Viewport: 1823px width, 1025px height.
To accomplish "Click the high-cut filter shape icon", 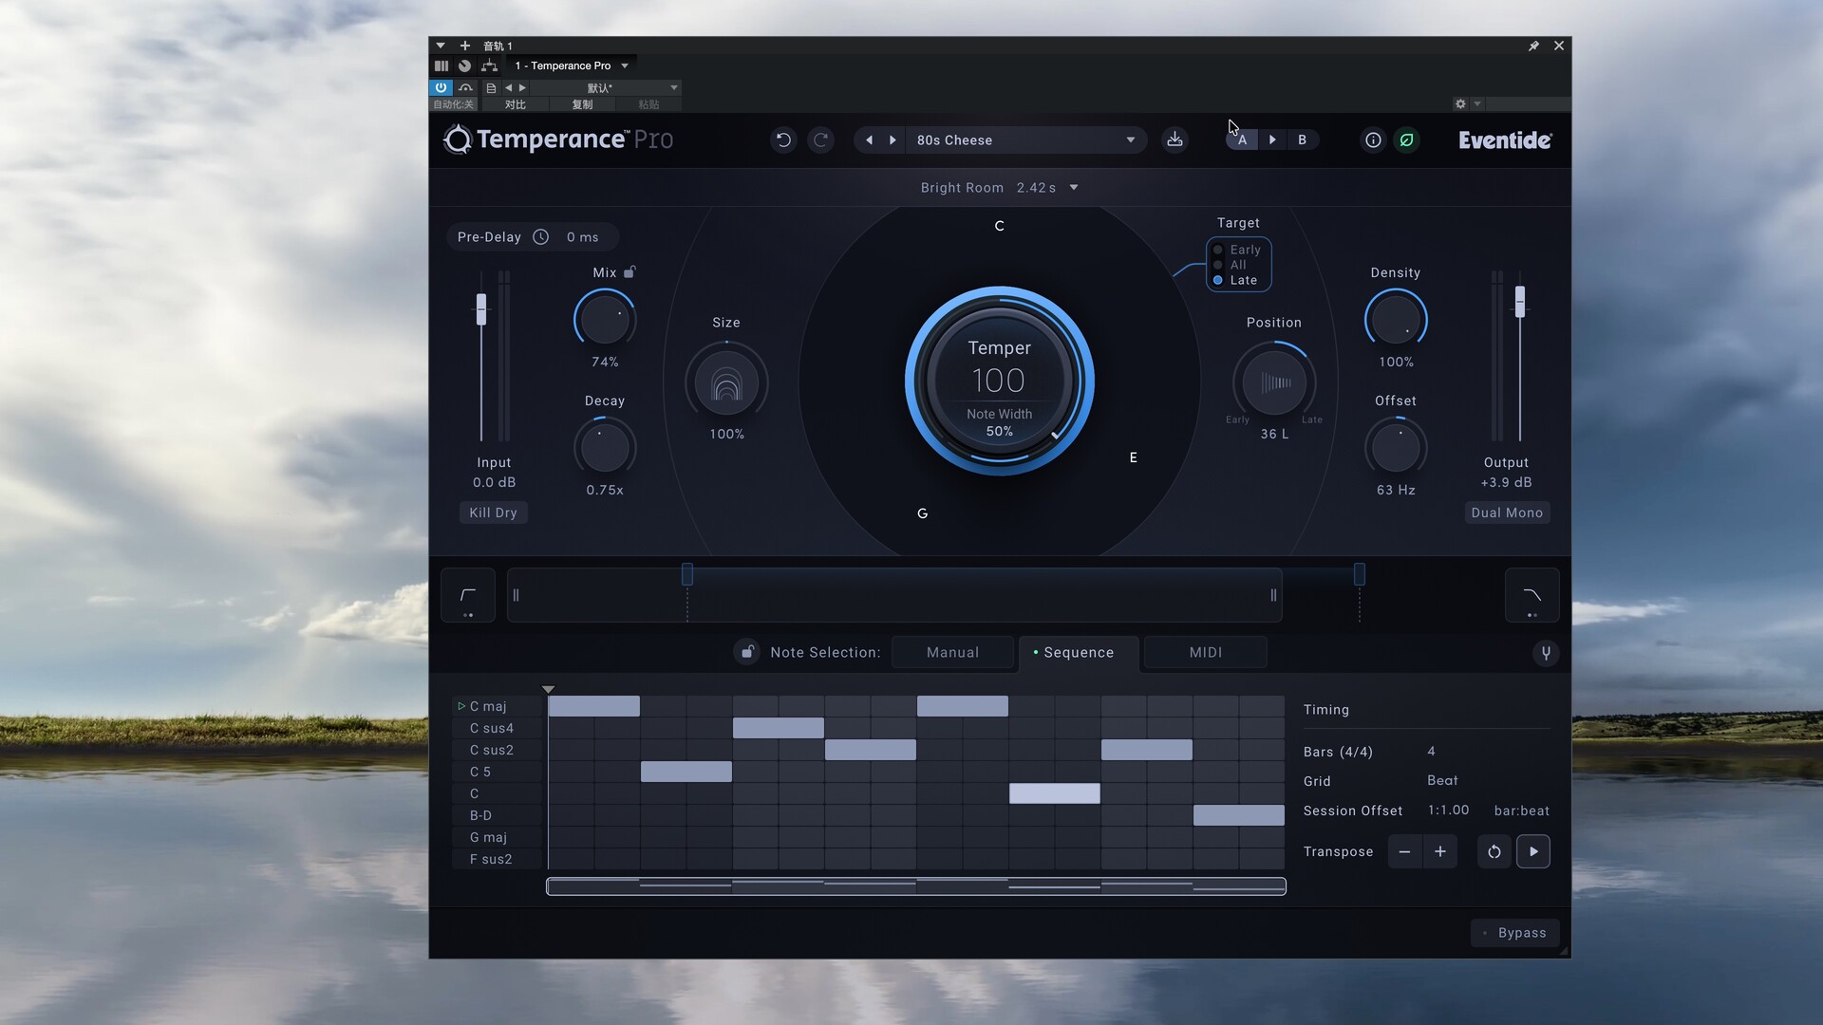I will [x=1532, y=596].
